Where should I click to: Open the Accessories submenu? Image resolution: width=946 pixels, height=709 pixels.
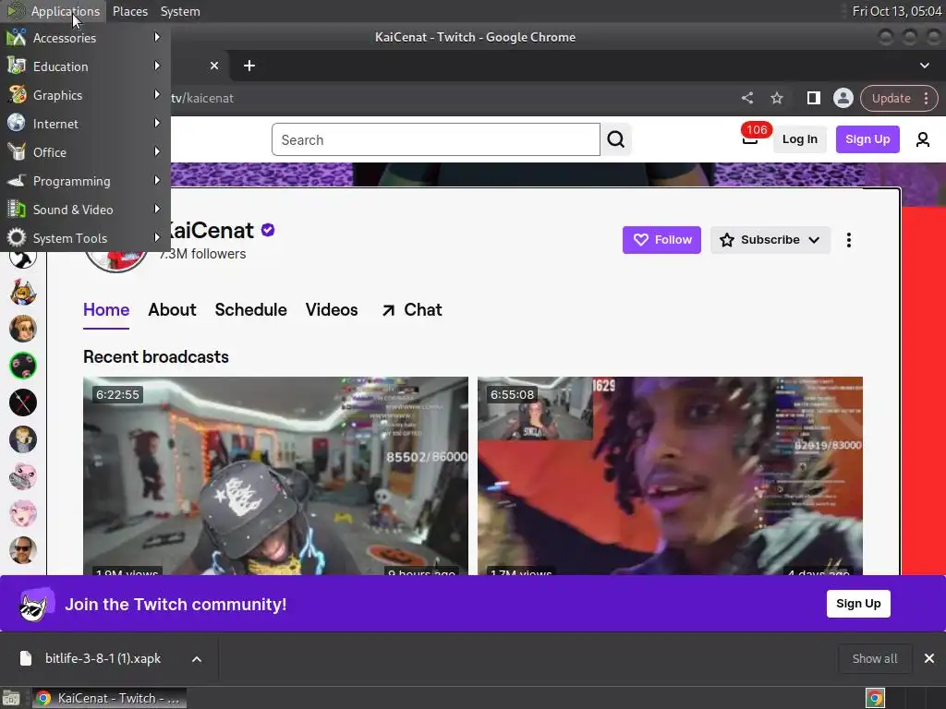click(x=85, y=37)
